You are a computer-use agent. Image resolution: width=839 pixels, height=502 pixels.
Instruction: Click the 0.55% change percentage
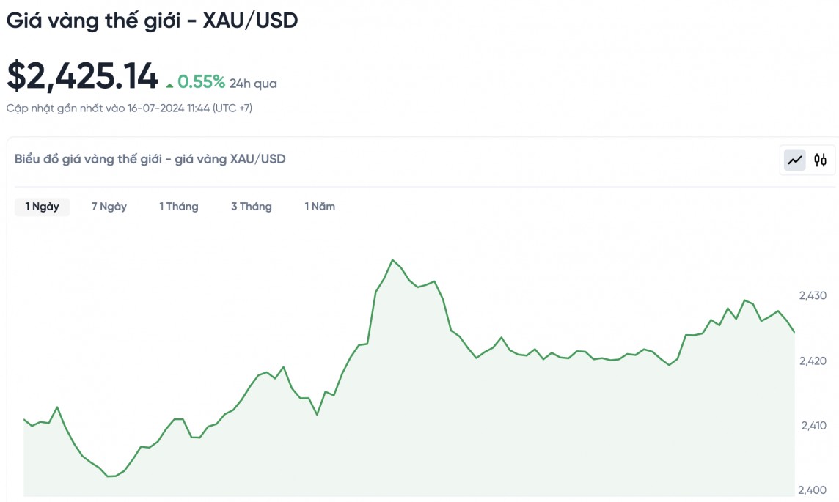201,82
